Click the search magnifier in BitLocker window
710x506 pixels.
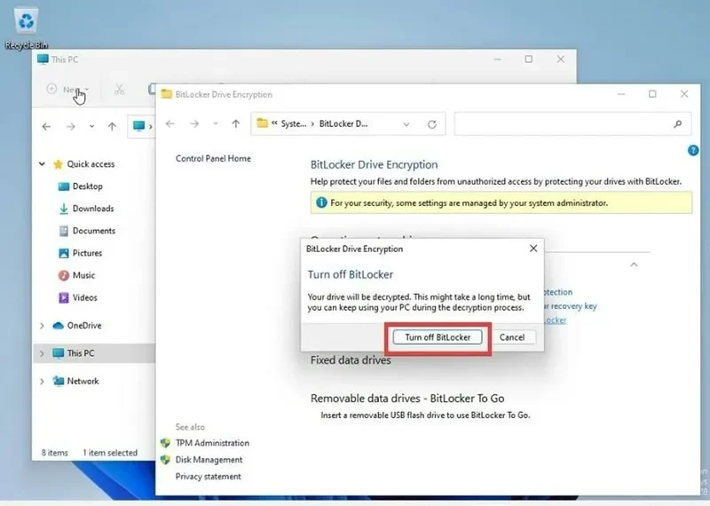tap(677, 123)
